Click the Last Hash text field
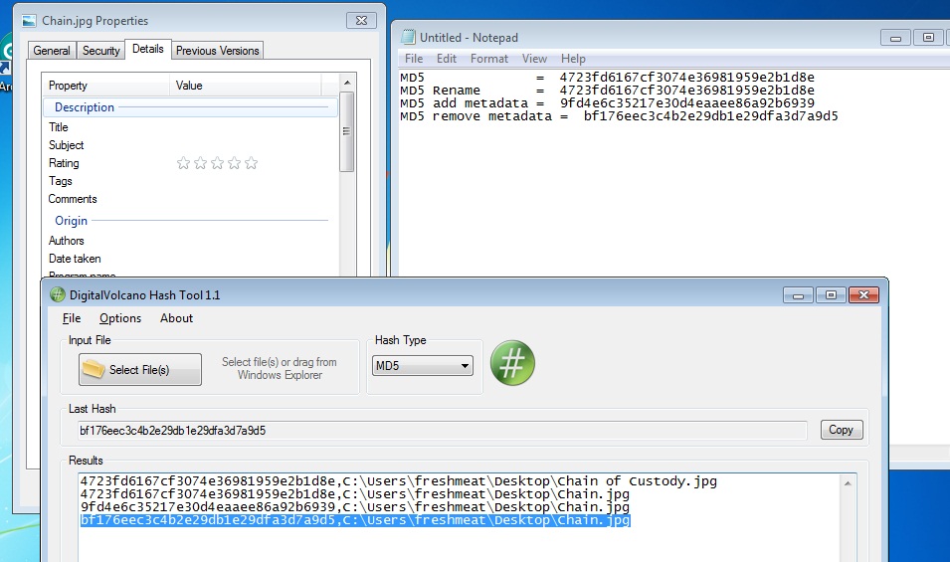The image size is (950, 562). click(443, 431)
